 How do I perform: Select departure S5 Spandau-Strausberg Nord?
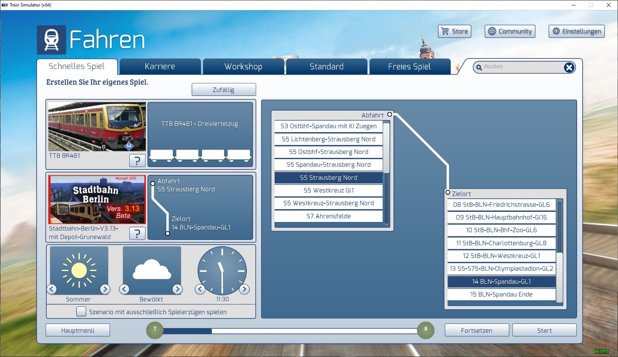pyautogui.click(x=329, y=164)
